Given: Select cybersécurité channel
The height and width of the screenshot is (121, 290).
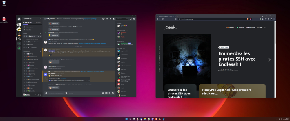Looking at the screenshot, I should point(32,59).
